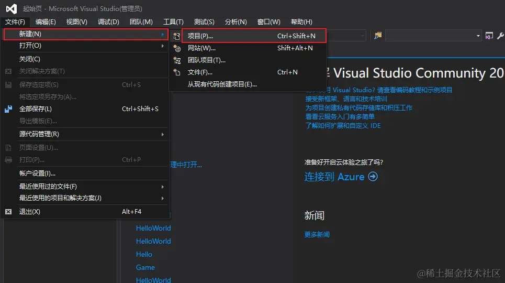505x283 pixels.
Task: Click the toolbar find-in-files folder icon
Action: click(x=378, y=36)
